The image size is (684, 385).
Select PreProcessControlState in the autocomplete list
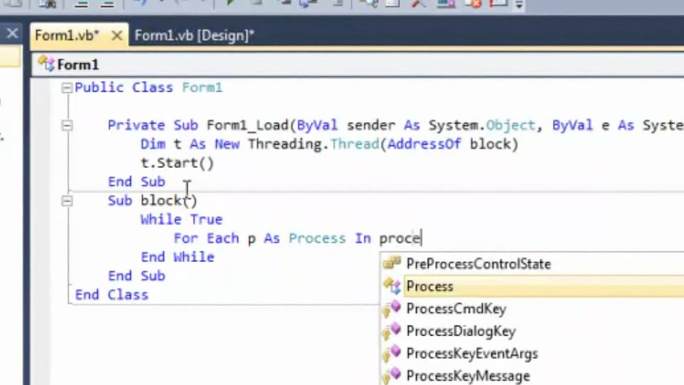(532, 264)
